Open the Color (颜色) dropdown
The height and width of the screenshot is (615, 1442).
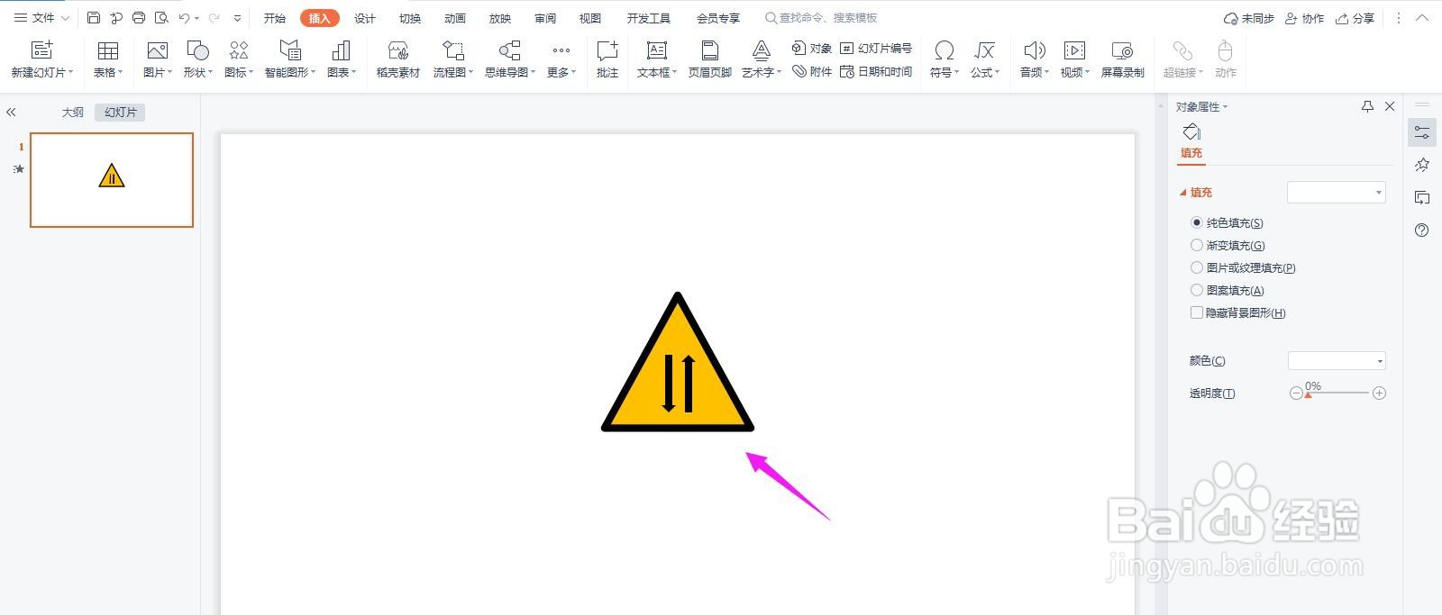(x=1337, y=360)
